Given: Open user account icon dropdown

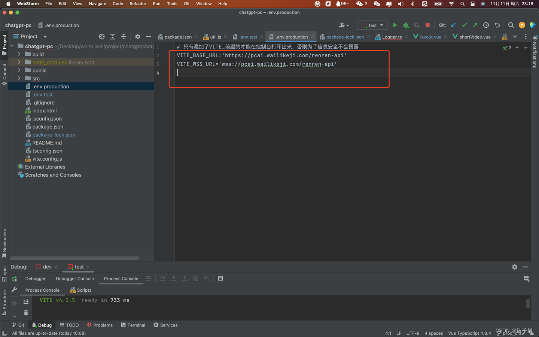Looking at the screenshot, I should (x=344, y=25).
